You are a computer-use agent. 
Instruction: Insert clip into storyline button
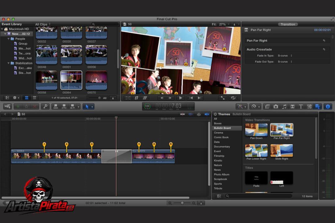[x=64, y=106]
